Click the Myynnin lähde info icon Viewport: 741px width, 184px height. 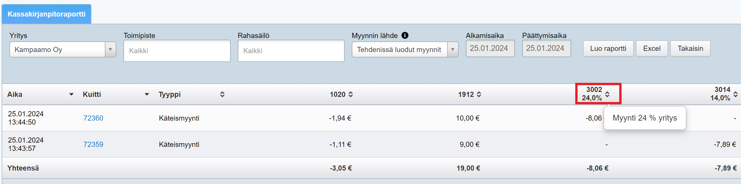[x=405, y=35]
